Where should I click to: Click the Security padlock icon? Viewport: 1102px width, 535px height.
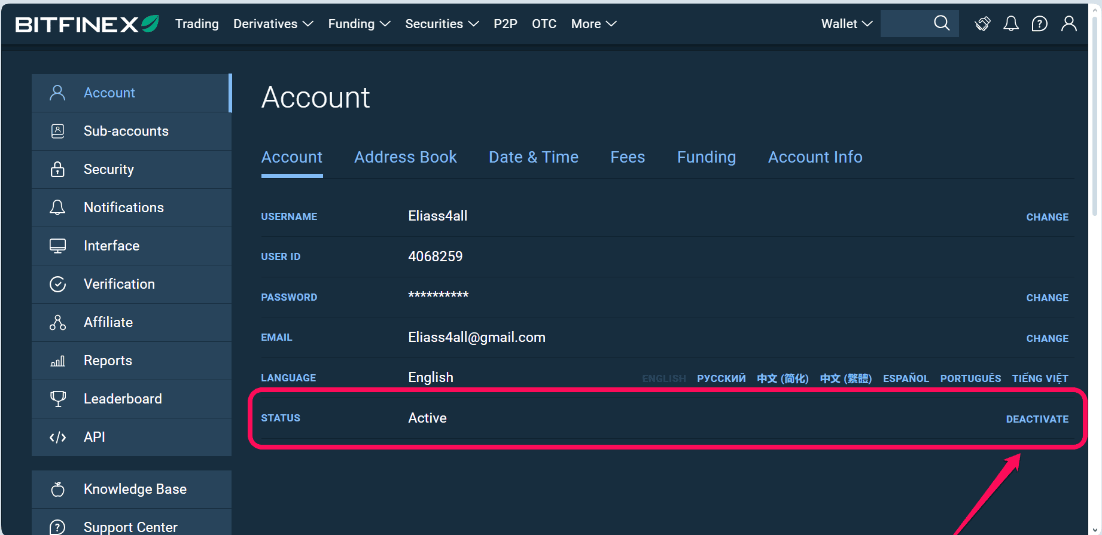[x=57, y=169]
